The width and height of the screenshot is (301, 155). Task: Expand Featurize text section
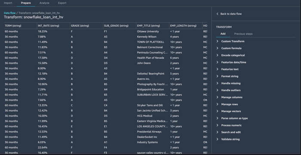point(227,69)
